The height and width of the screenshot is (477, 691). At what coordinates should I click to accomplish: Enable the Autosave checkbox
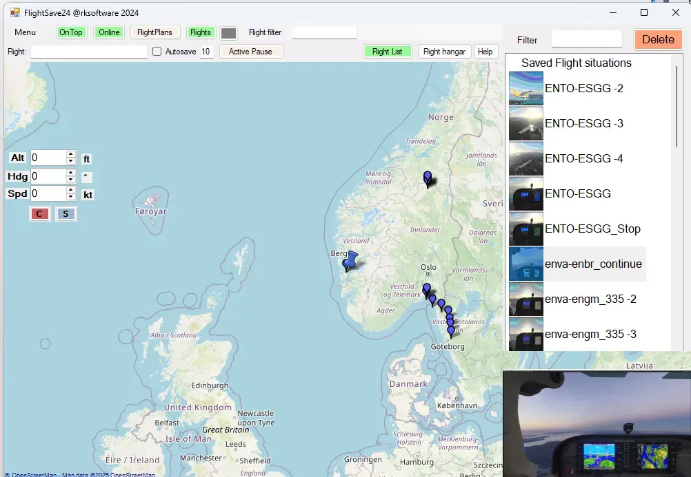[157, 52]
